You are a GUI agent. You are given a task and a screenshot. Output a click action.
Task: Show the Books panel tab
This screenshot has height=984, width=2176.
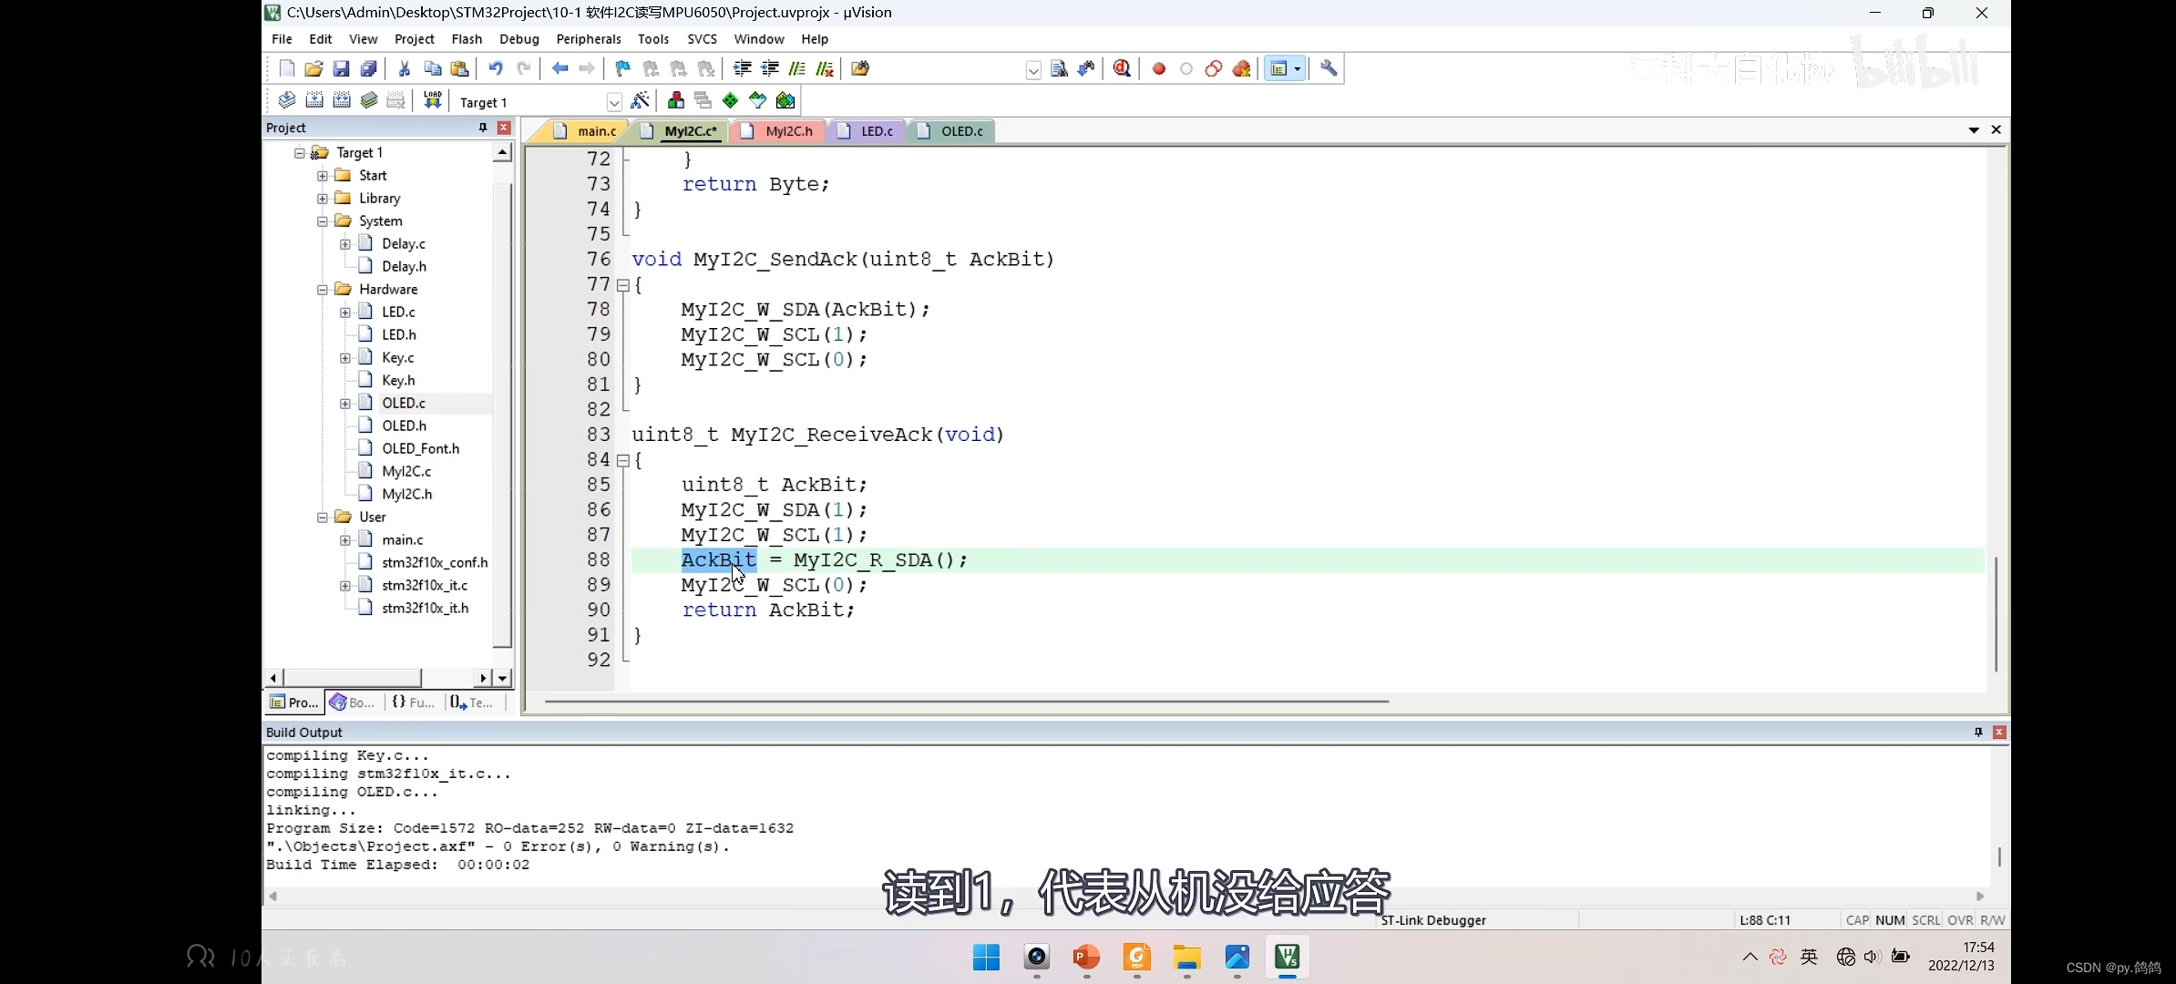pyautogui.click(x=354, y=702)
